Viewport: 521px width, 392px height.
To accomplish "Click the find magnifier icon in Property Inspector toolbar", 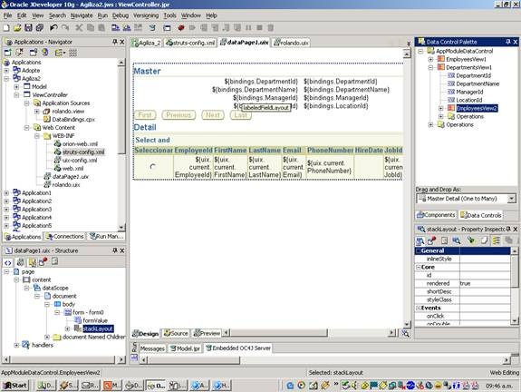I will point(456,240).
